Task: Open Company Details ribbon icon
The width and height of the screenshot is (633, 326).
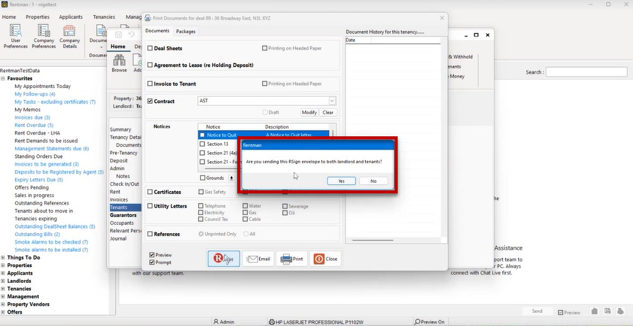Action: click(x=69, y=36)
